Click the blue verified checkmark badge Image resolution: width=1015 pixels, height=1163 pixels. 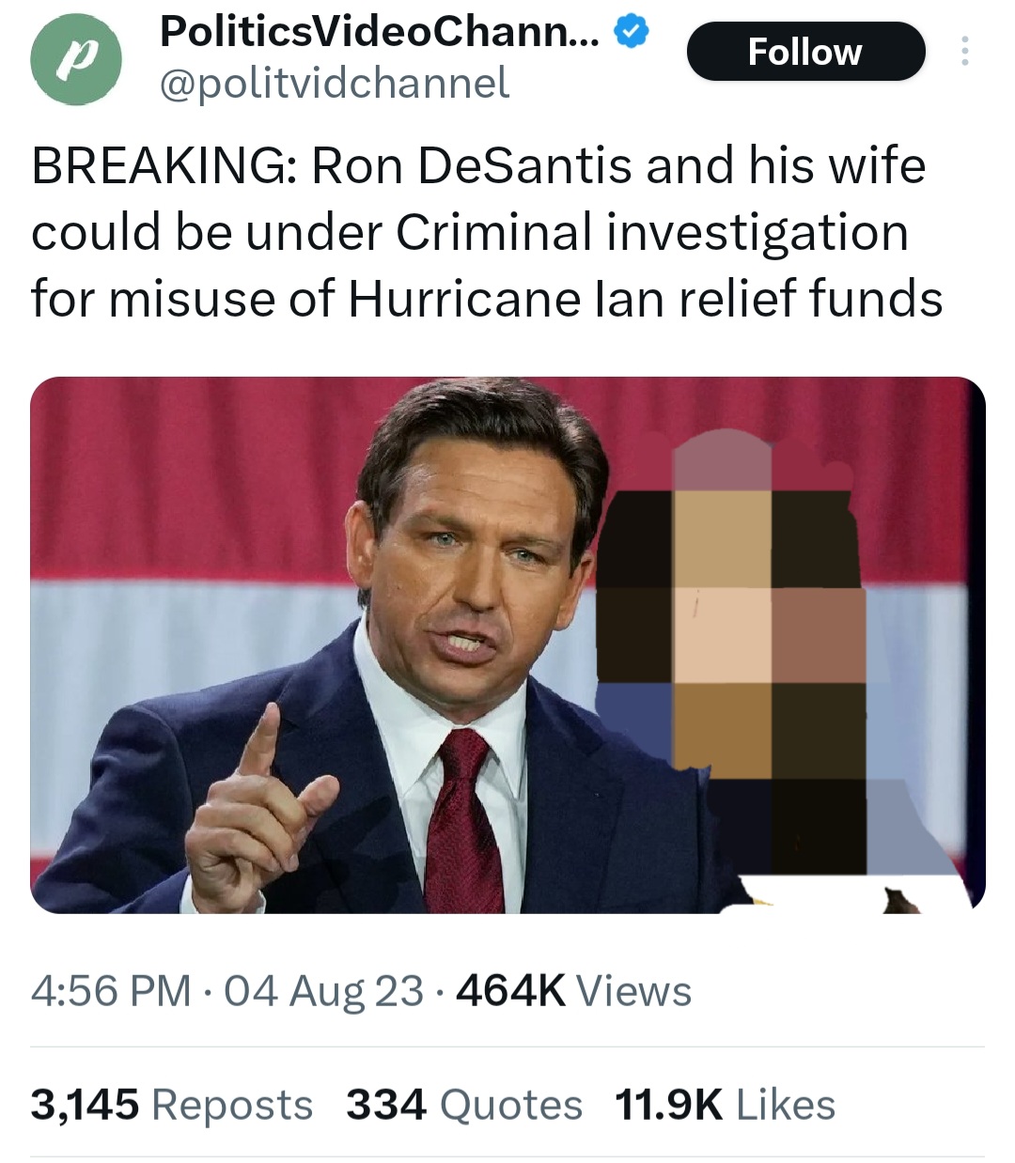tap(630, 33)
